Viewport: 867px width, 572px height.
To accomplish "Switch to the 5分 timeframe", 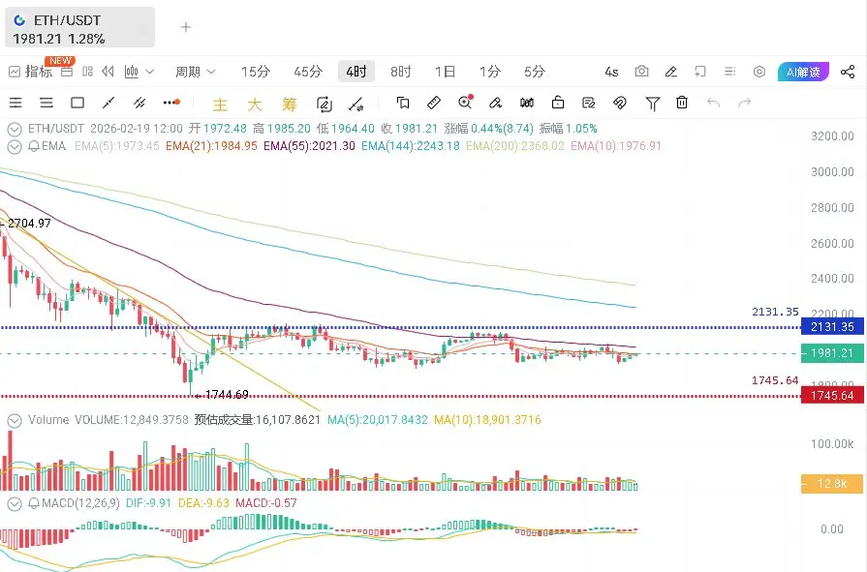I will click(x=535, y=72).
